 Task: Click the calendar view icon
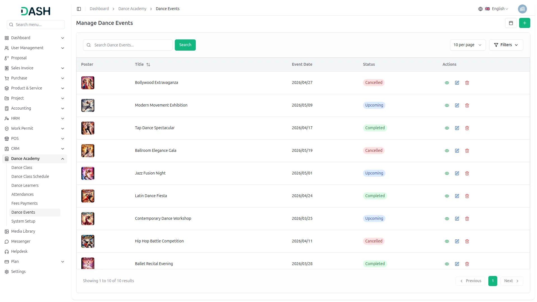click(x=511, y=23)
